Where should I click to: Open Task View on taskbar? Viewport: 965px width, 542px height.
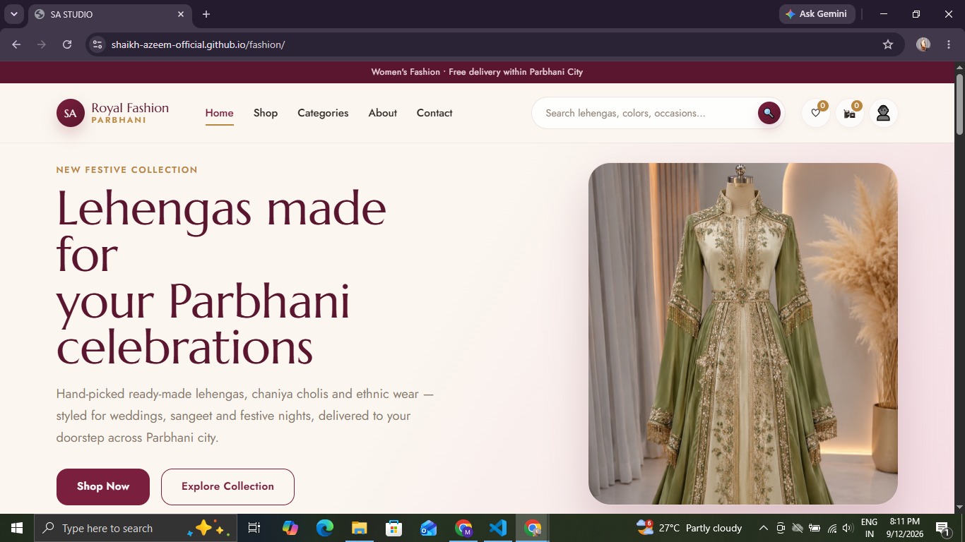pyautogui.click(x=254, y=528)
